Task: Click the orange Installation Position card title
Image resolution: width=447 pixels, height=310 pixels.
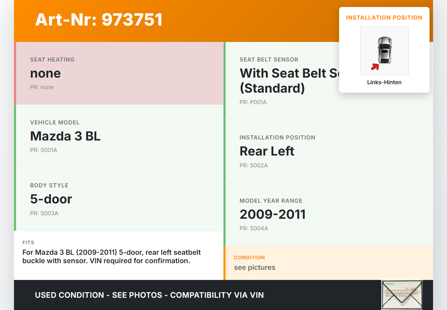Action: tap(384, 17)
